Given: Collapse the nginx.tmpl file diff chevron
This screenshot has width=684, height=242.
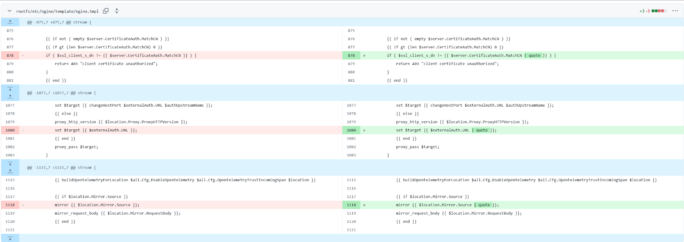Looking at the screenshot, I should [x=9, y=11].
